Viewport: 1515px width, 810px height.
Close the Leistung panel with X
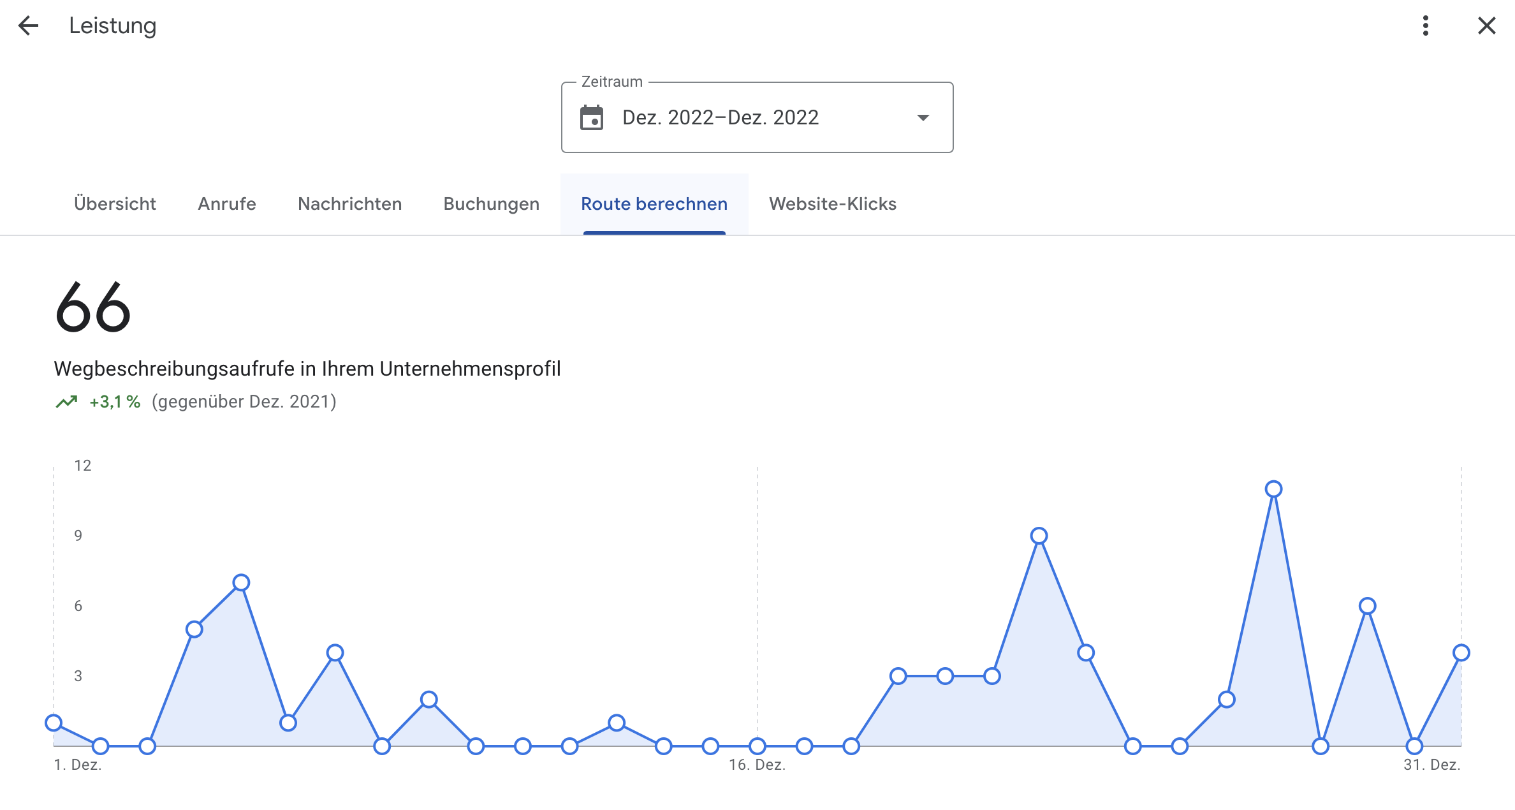(x=1486, y=26)
